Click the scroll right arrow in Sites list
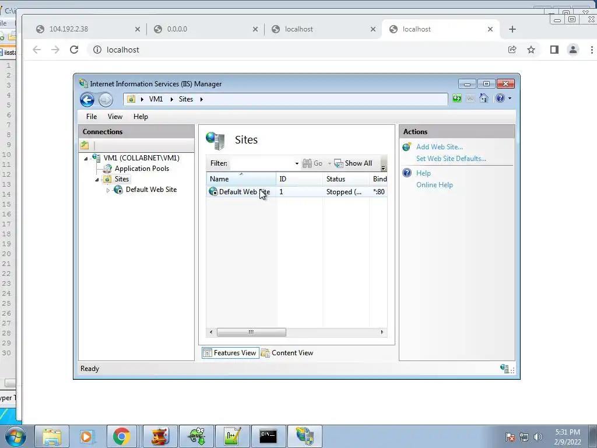The width and height of the screenshot is (597, 448). (x=382, y=332)
